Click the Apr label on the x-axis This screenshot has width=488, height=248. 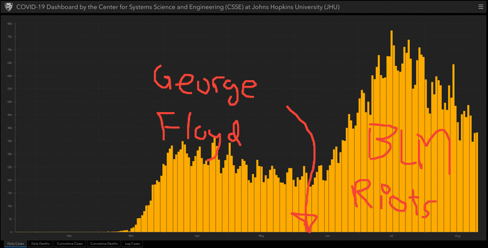(x=197, y=235)
